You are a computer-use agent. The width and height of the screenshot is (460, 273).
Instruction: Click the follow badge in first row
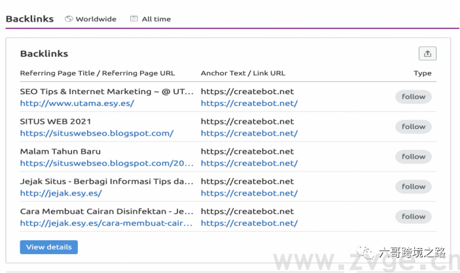(414, 97)
